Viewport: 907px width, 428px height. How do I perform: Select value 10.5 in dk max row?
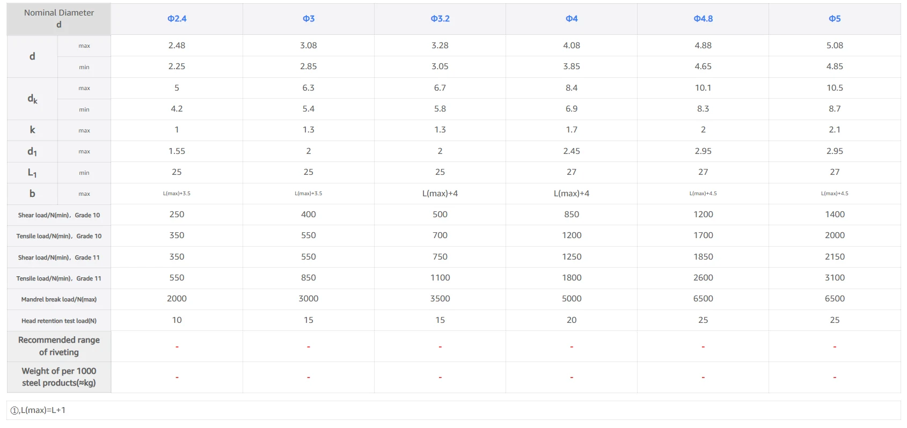tap(835, 88)
